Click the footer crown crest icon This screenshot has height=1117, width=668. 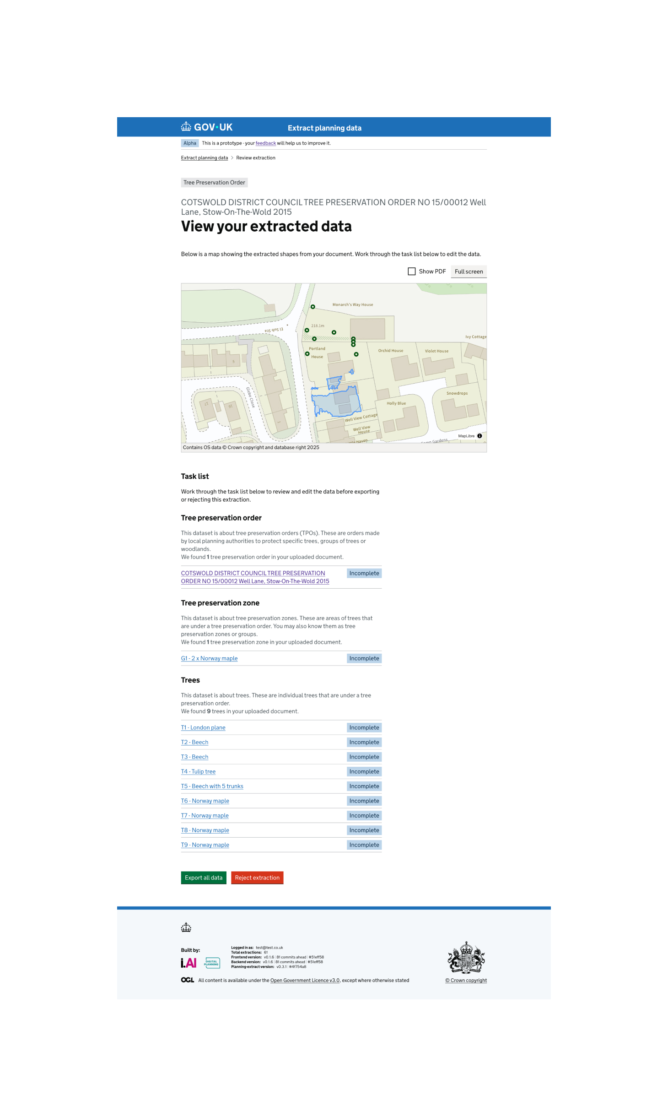click(x=186, y=927)
